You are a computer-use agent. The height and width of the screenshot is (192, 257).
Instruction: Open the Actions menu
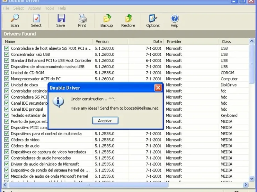click(x=34, y=8)
